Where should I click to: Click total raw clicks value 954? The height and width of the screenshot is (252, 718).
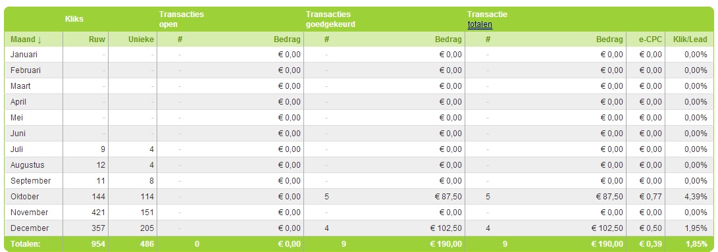(x=98, y=244)
